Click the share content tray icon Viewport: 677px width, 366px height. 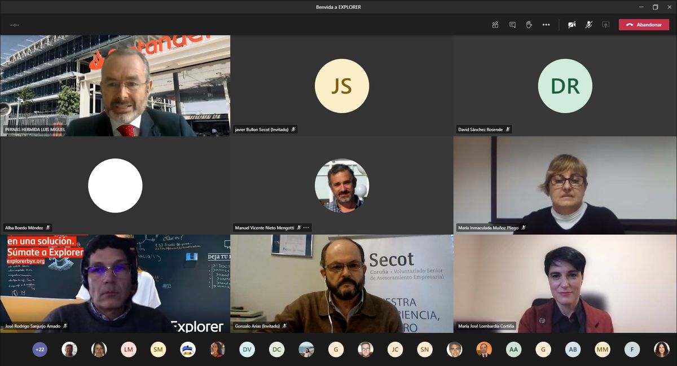[605, 25]
